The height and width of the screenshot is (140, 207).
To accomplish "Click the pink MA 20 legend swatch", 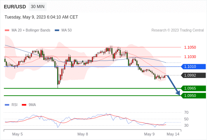I will (x=7, y=30).
